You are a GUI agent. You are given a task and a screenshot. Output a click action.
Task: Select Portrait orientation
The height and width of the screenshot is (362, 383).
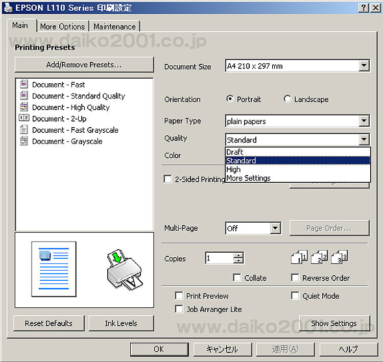coord(230,99)
